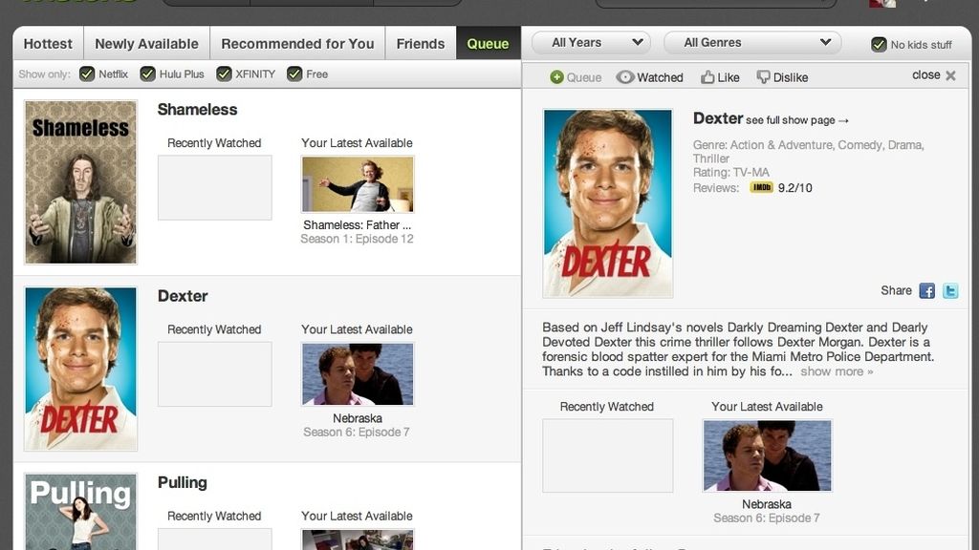
Task: Toggle the Hulu Plus filter checkbox
Action: point(147,74)
